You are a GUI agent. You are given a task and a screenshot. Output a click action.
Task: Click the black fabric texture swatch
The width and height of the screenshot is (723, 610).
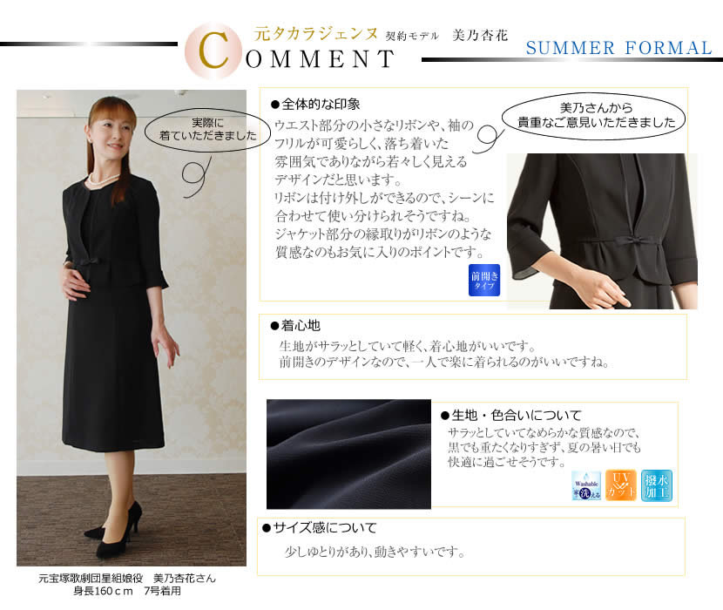tap(348, 454)
